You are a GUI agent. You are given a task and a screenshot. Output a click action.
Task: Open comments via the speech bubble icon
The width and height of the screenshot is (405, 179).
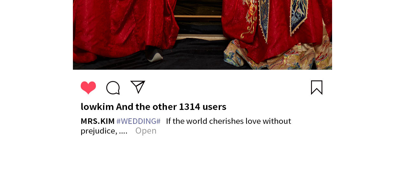pyautogui.click(x=113, y=88)
